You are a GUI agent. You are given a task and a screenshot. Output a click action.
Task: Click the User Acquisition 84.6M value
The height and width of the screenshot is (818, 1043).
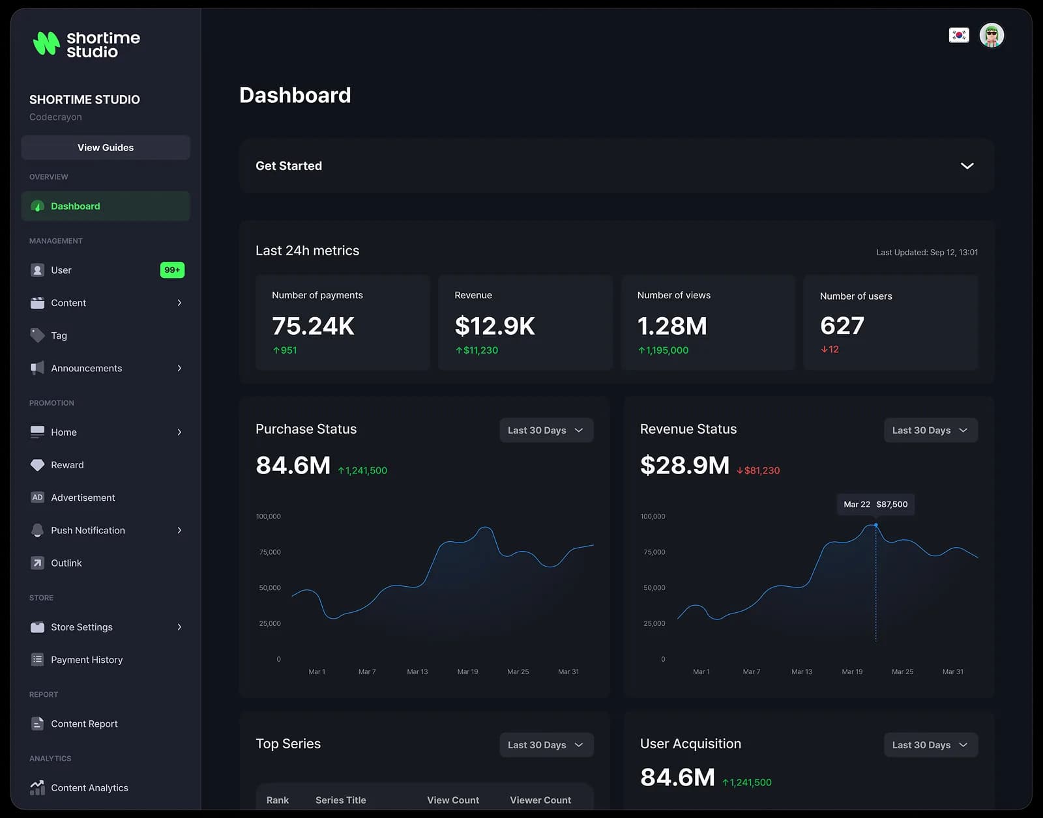click(677, 777)
